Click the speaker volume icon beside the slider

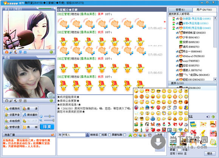tap(41, 116)
